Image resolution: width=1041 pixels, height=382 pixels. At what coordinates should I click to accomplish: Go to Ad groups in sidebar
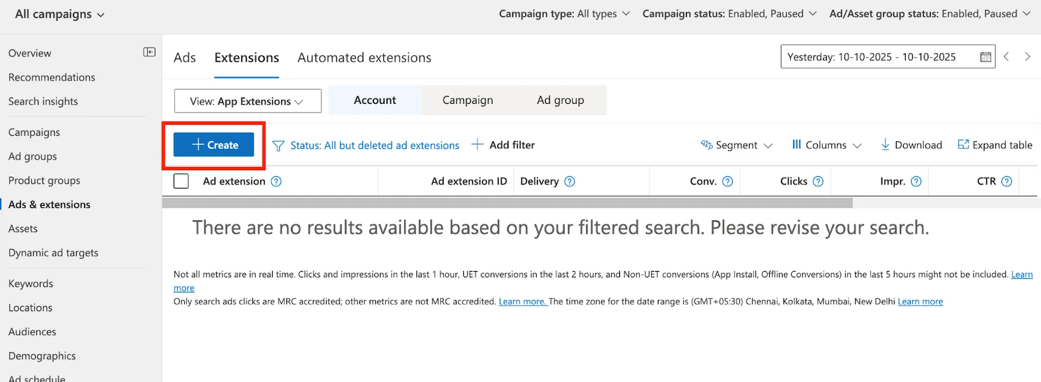tap(33, 157)
